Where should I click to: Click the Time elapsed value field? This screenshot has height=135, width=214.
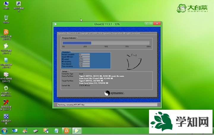(x=84, y=64)
